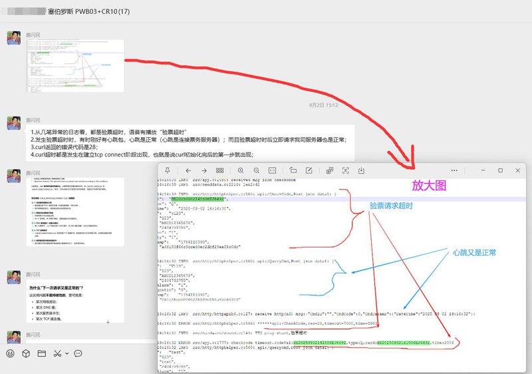The height and width of the screenshot is (374, 532).
Task: Click the scissors screenshot tool
Action: point(58,353)
